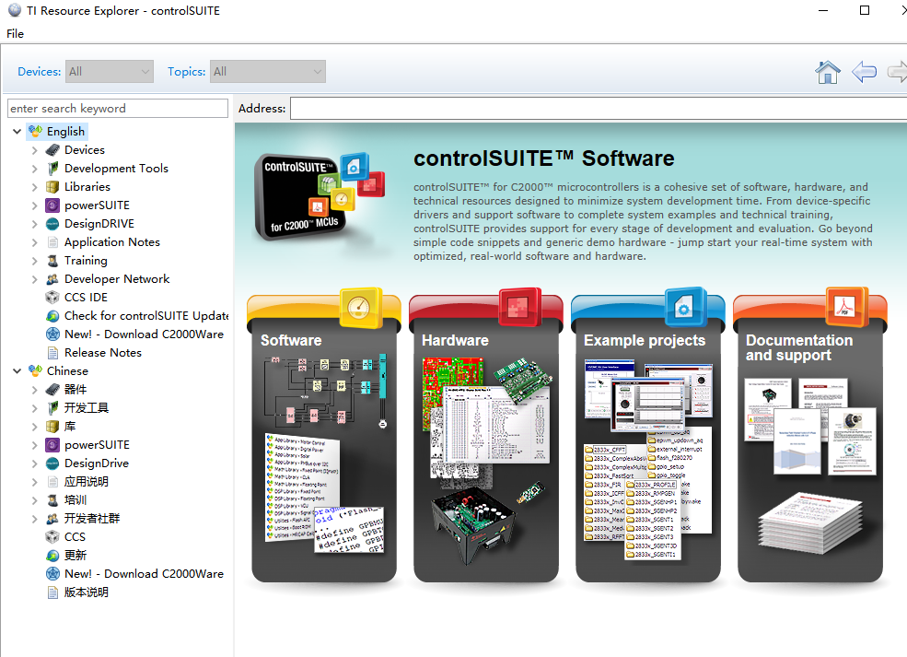Open Devices under the English tree
The image size is (907, 657).
coord(83,149)
